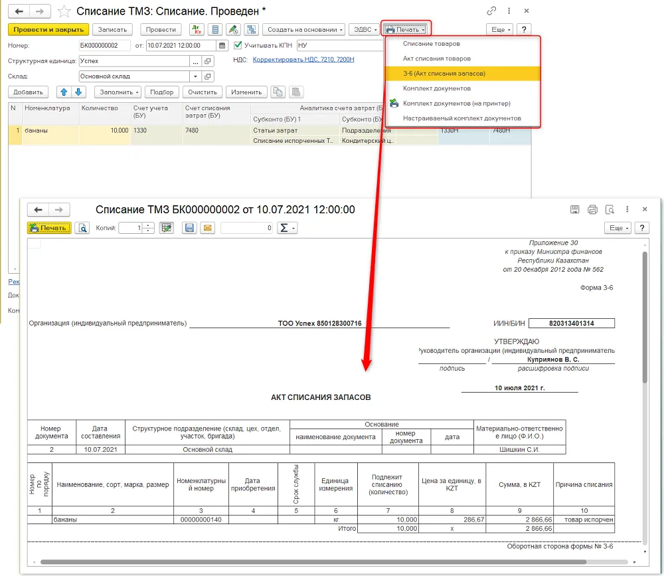Click the copy rows icon in table toolbar
Viewport: 664px width, 576px height.
click(278, 92)
